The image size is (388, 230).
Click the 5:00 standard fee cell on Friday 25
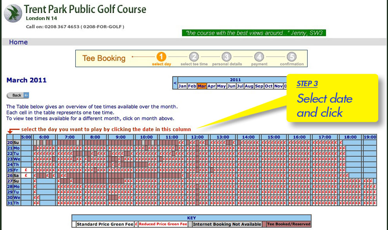point(26,170)
